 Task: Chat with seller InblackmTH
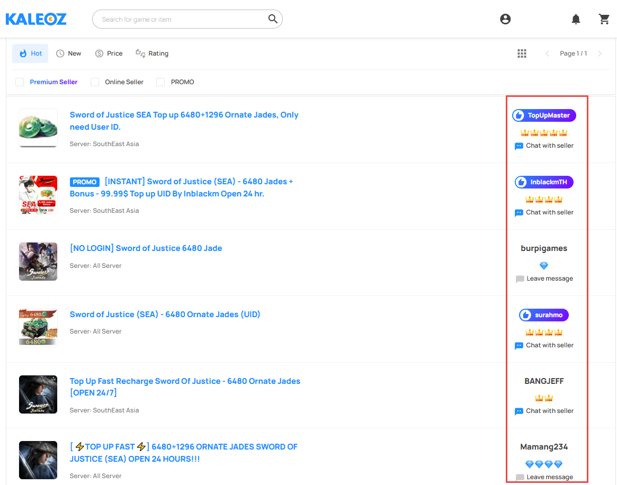tap(544, 212)
